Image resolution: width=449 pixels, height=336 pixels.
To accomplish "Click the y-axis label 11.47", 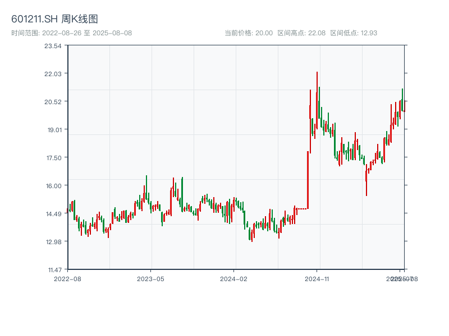I will 54,270.
